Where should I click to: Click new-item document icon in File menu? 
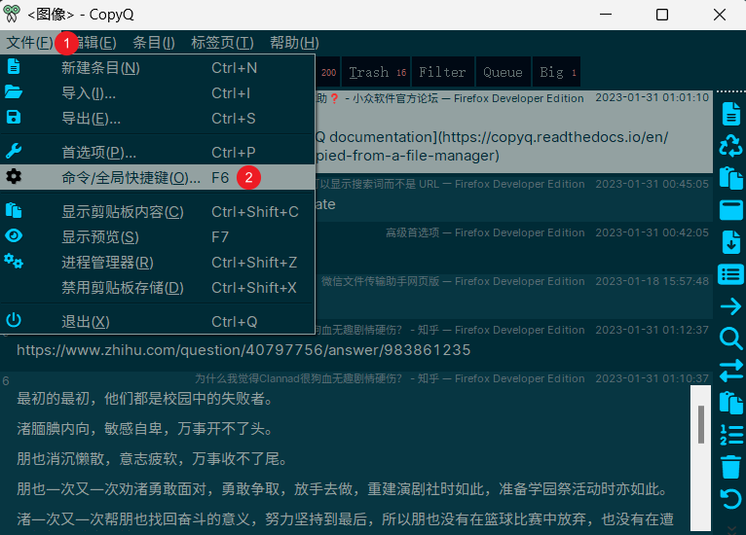coord(14,66)
